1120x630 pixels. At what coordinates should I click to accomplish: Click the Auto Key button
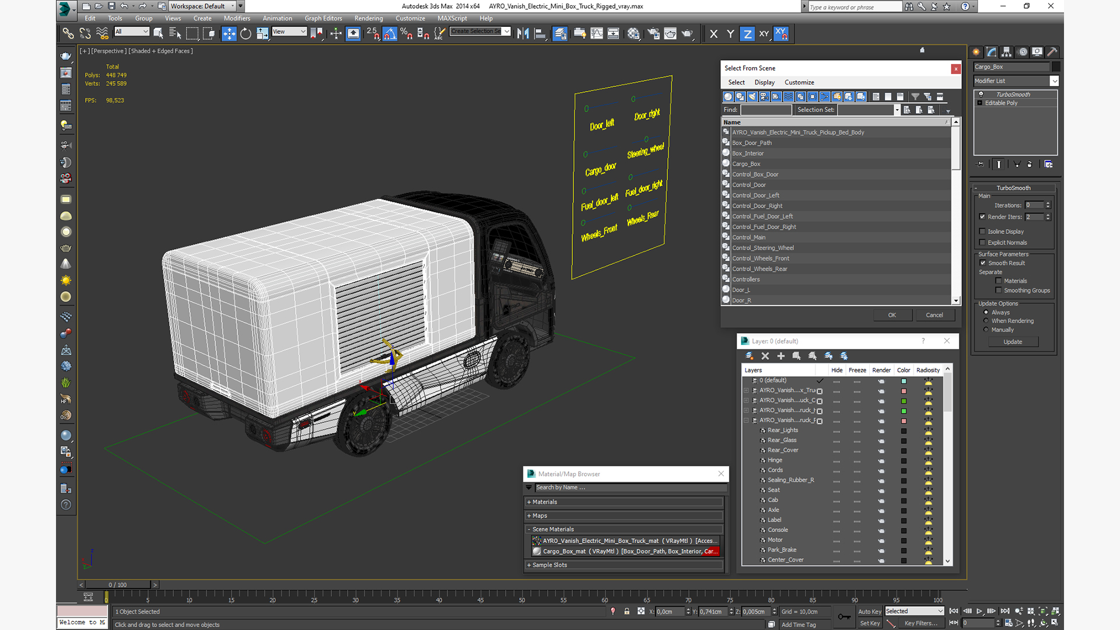click(x=869, y=612)
